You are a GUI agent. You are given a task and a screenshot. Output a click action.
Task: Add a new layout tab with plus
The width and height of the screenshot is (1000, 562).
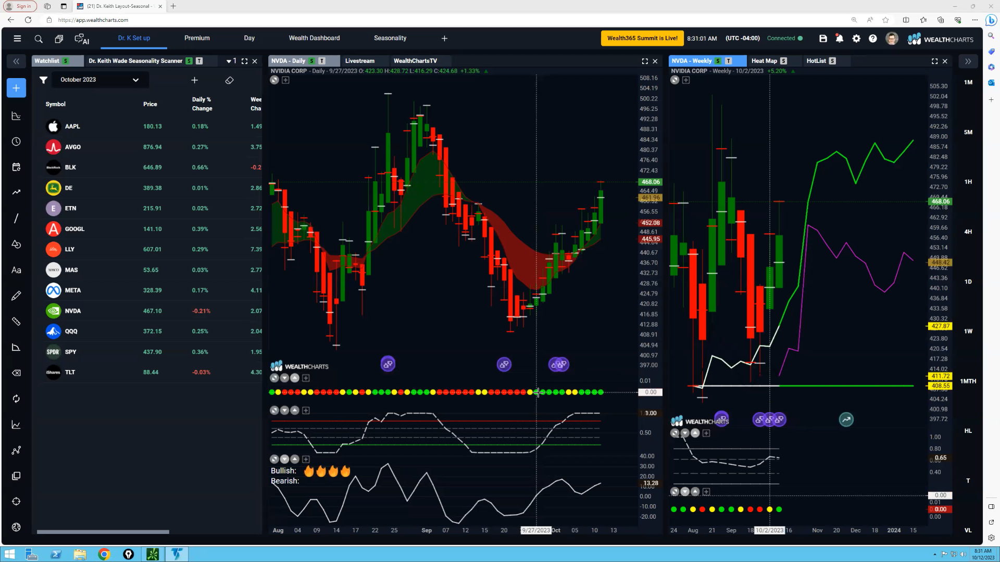pyautogui.click(x=444, y=39)
